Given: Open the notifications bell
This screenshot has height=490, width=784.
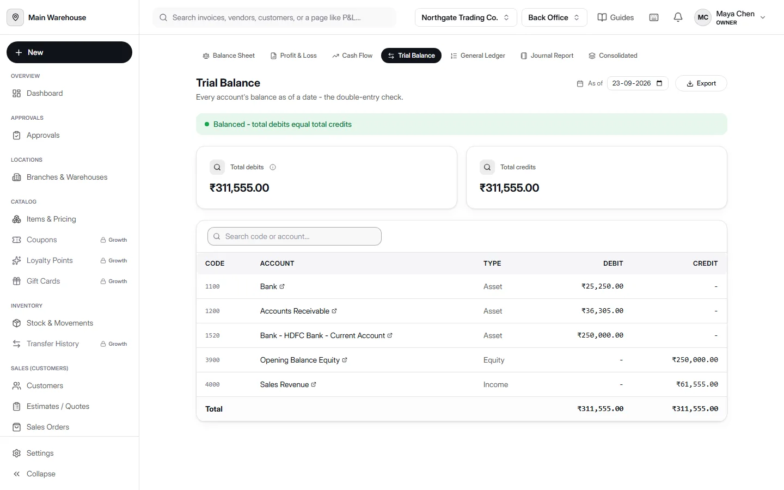Looking at the screenshot, I should tap(678, 17).
